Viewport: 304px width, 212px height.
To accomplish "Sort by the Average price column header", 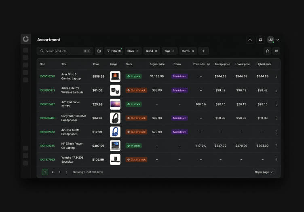I will [222, 64].
